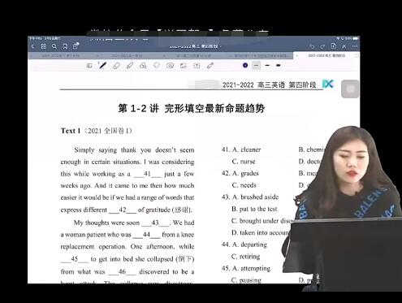Select answer option 'C. needs'
This screenshot has height=303, width=402.
(244, 185)
